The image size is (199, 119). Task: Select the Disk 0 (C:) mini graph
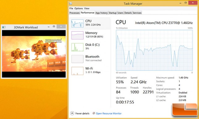[77, 47]
